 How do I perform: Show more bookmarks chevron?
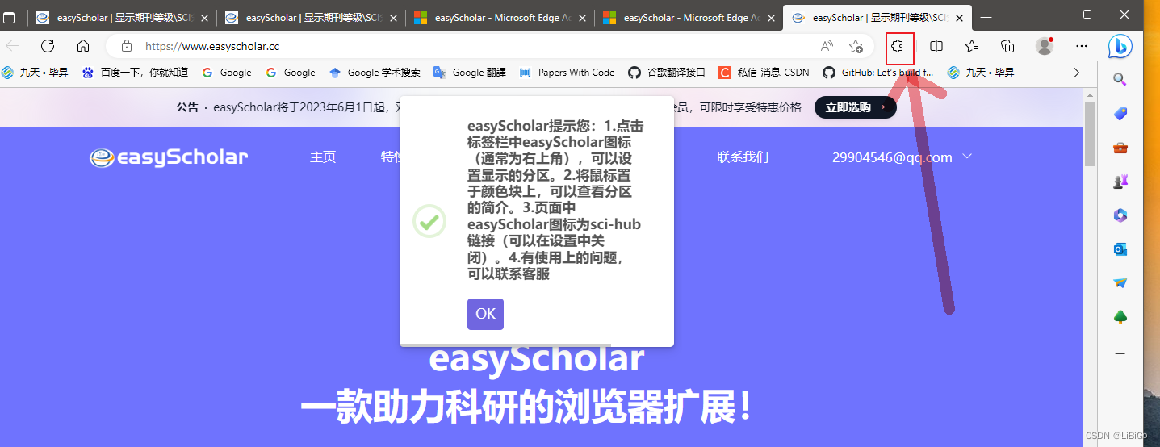coord(1076,73)
